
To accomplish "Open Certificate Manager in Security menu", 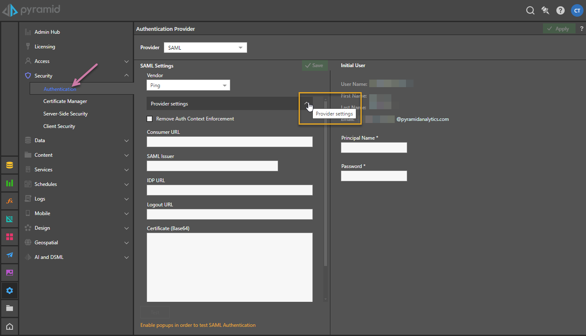I will [x=65, y=101].
